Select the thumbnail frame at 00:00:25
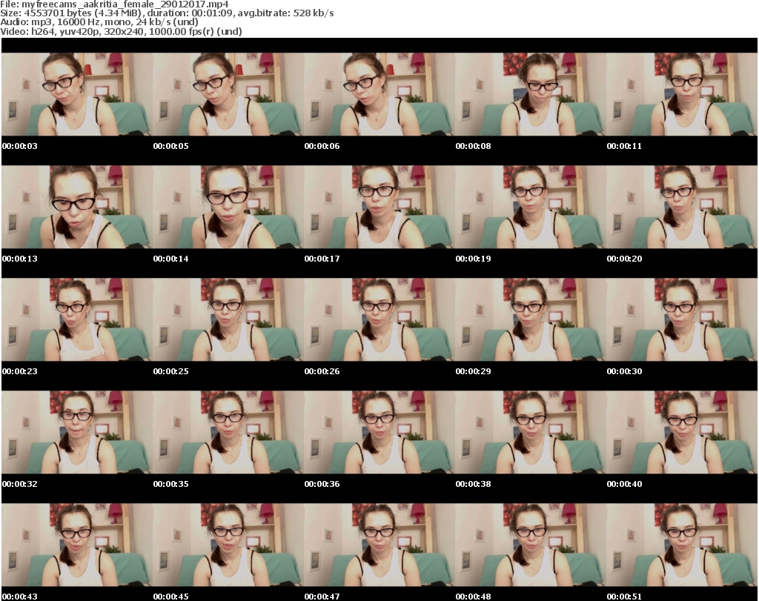 coord(228,320)
